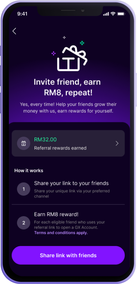This screenshot has width=137, height=284.
Task: Tap the step 1 circle badge
Action: (x=24, y=189)
